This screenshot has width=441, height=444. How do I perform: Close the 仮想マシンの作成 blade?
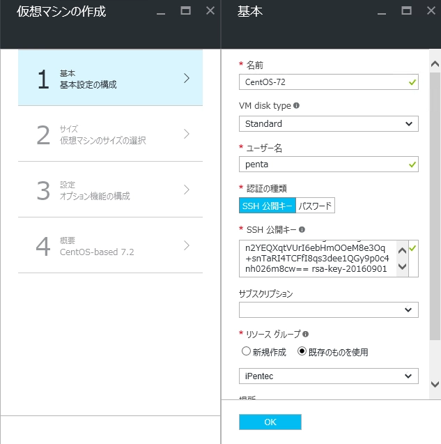tap(210, 10)
